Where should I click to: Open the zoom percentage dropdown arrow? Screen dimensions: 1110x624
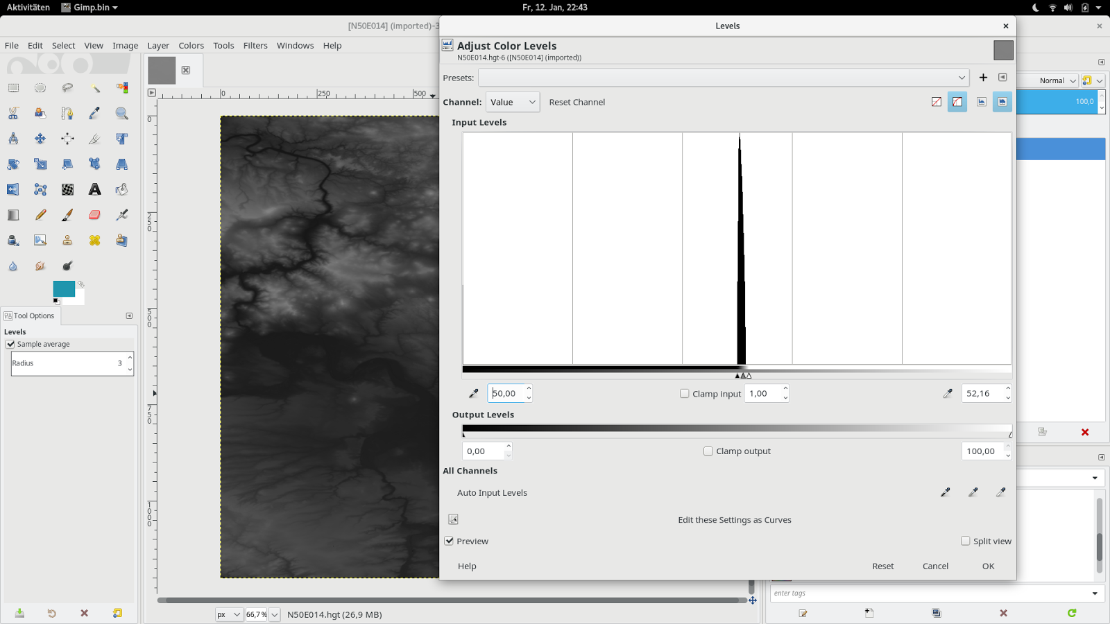coord(275,614)
